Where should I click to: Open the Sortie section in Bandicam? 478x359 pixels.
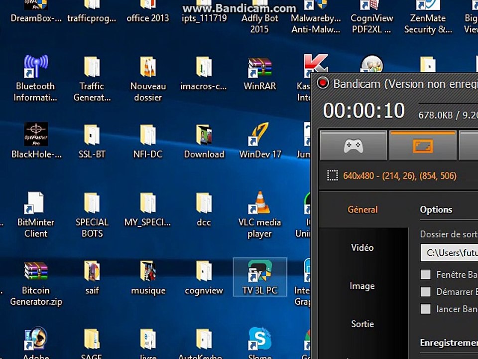point(362,324)
